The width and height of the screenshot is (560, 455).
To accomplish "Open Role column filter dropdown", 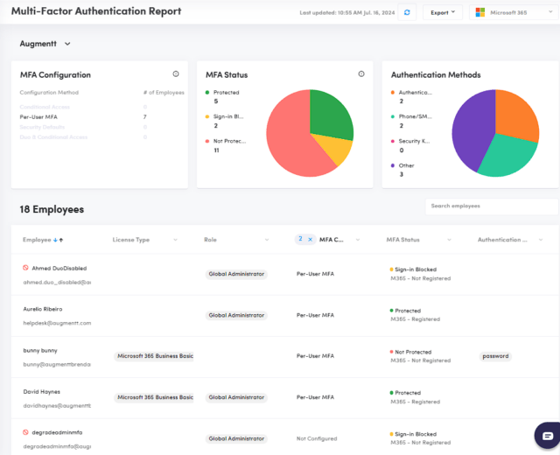I will (x=267, y=240).
